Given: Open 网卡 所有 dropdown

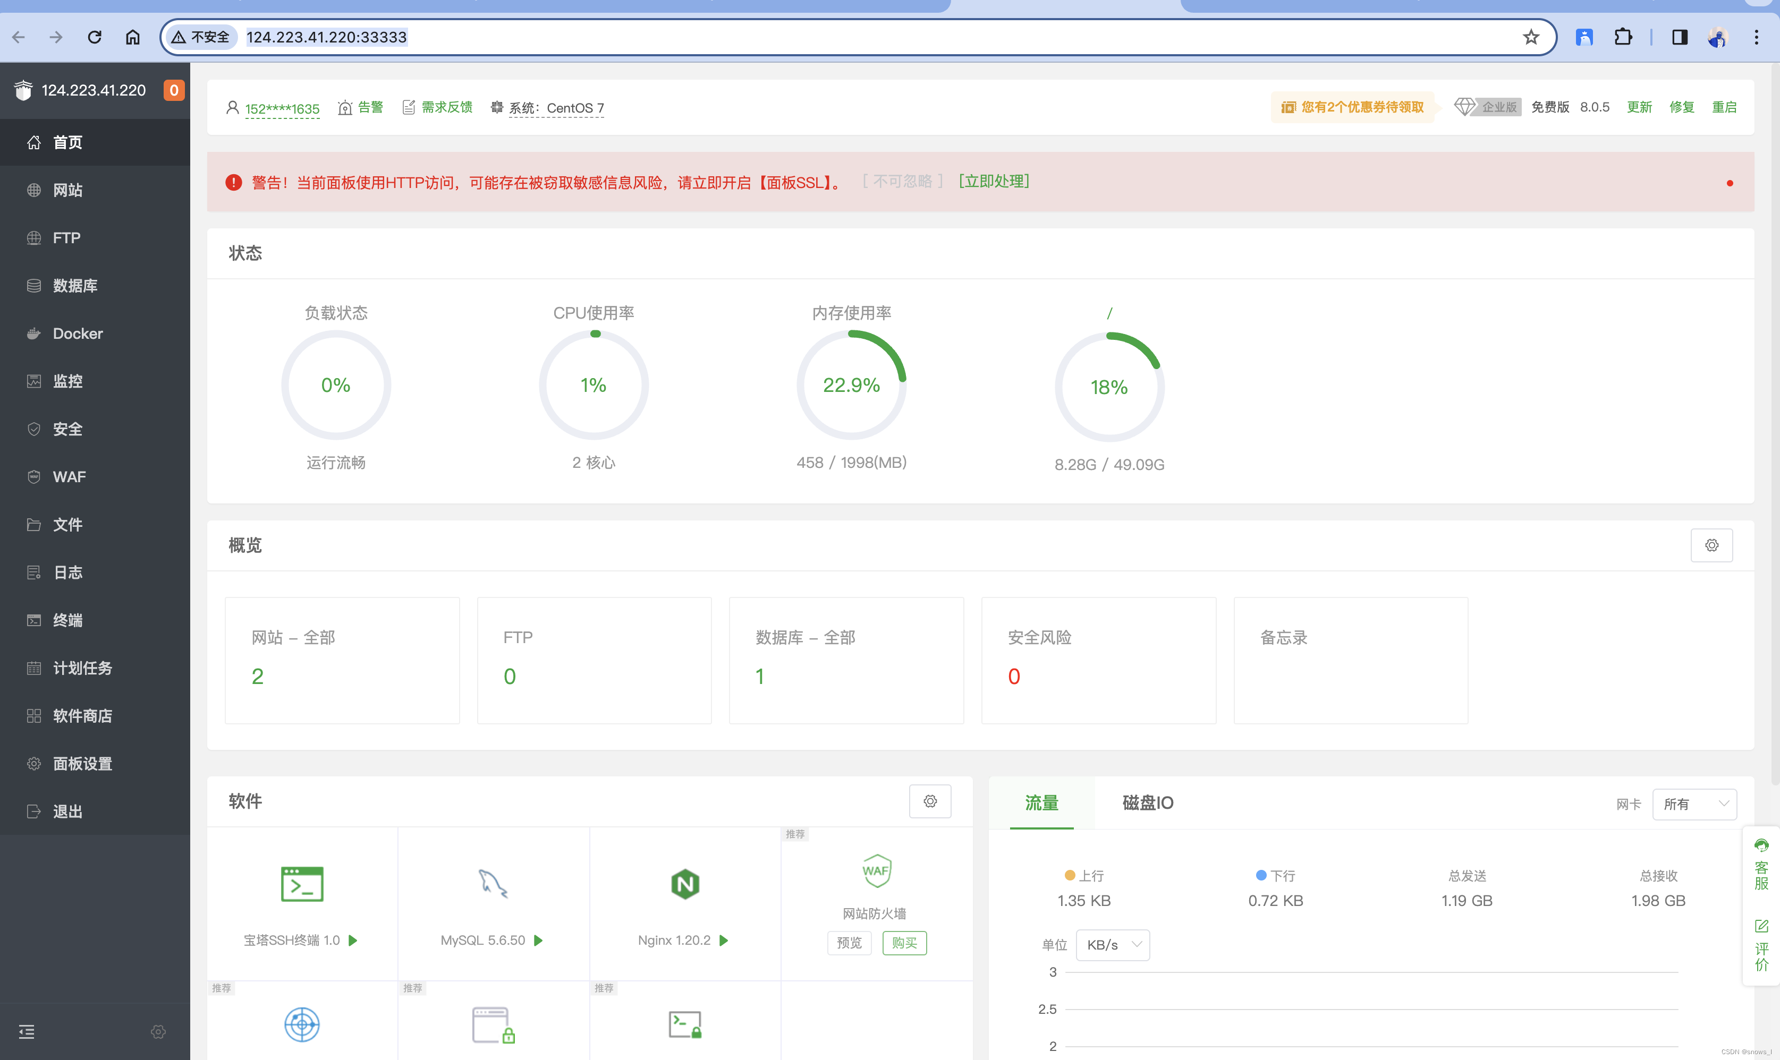Looking at the screenshot, I should (x=1694, y=804).
